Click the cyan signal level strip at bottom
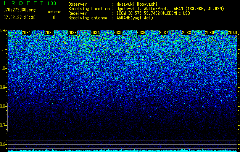 (x=122, y=151)
